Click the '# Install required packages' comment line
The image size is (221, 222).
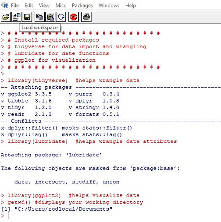[x=53, y=40]
